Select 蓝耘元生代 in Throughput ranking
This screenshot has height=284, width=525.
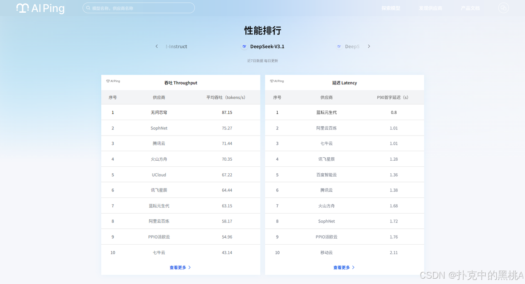(159, 206)
